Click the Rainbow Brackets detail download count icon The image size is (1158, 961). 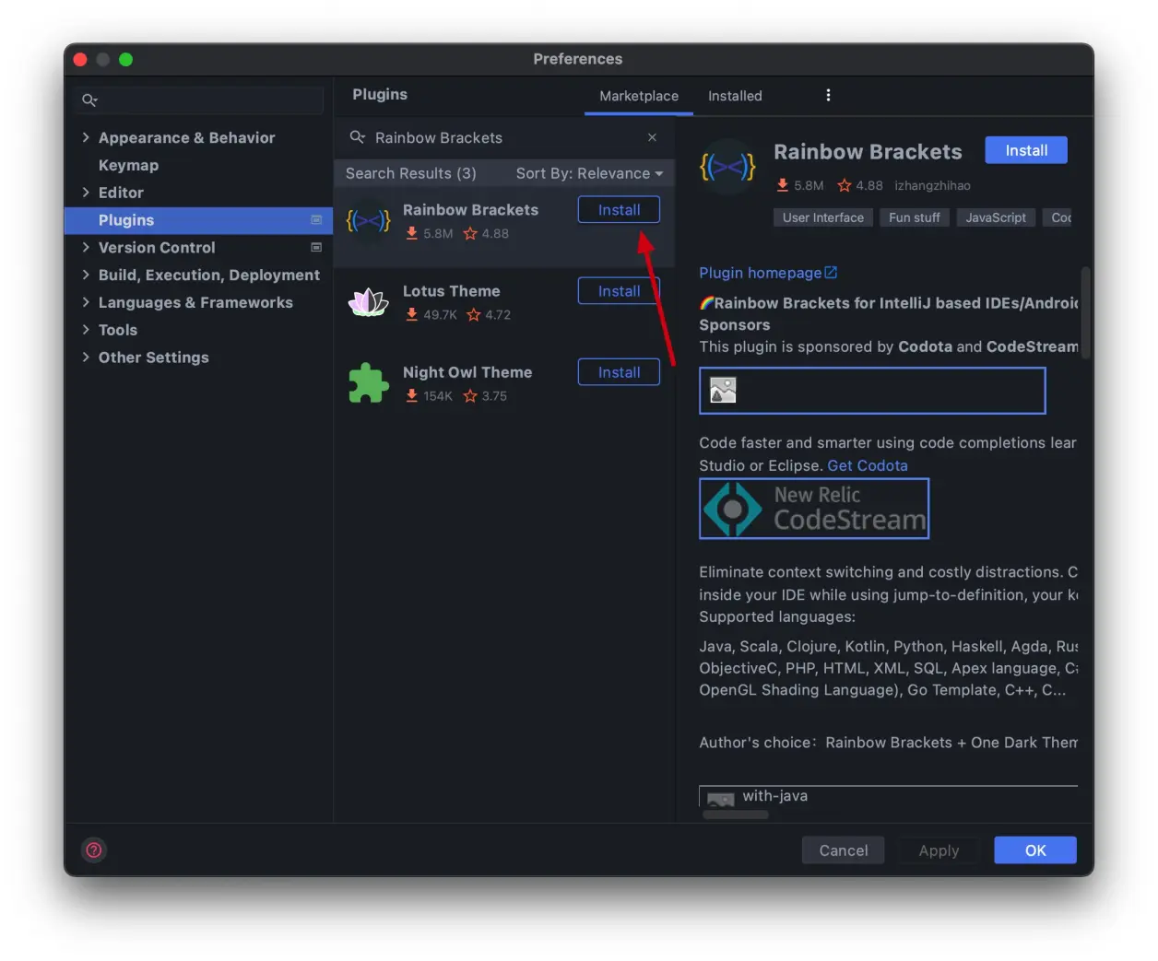(x=783, y=185)
